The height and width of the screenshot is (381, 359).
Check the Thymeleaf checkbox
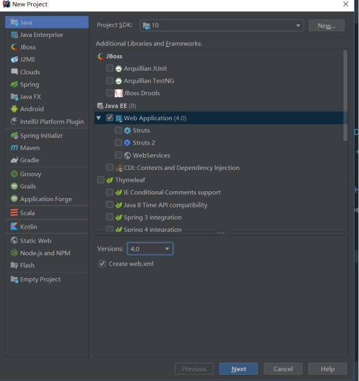click(x=101, y=180)
